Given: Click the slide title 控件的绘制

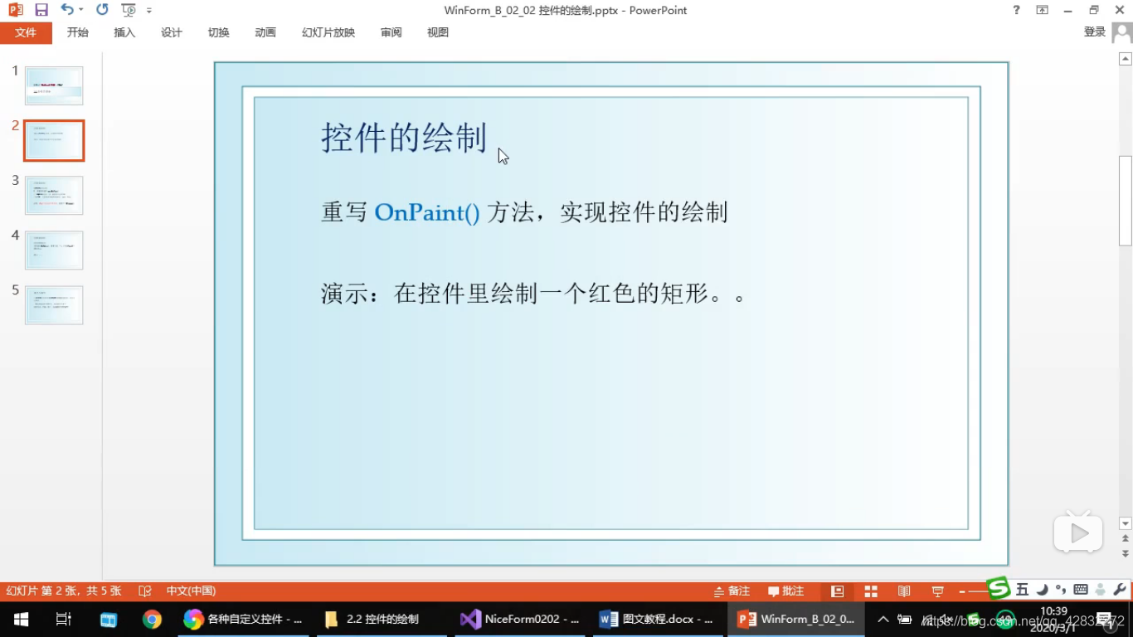Looking at the screenshot, I should (x=404, y=138).
